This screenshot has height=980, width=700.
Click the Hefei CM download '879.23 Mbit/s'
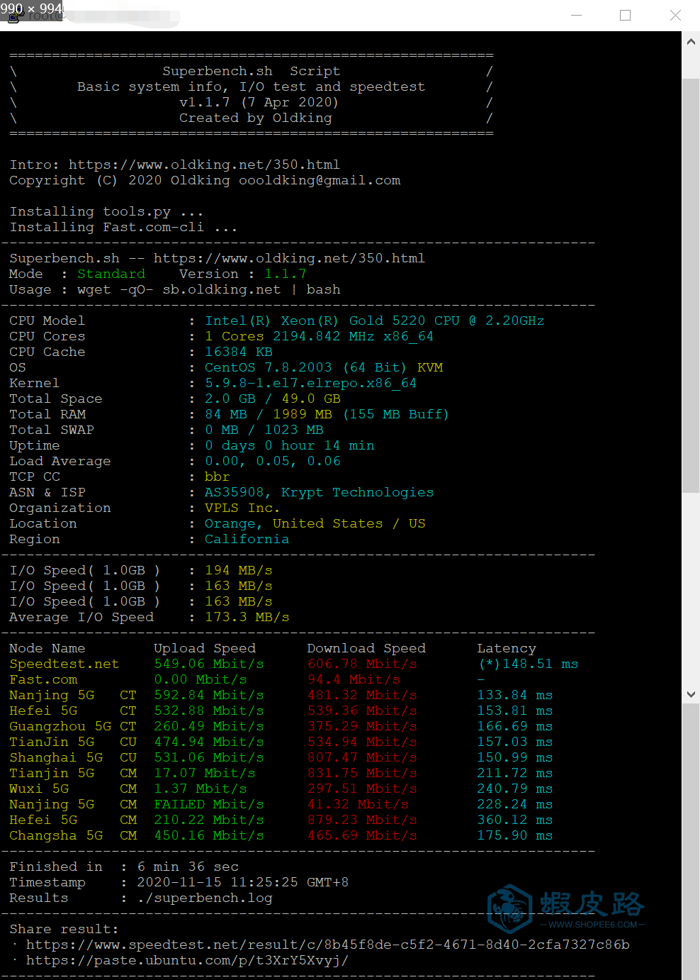[362, 820]
